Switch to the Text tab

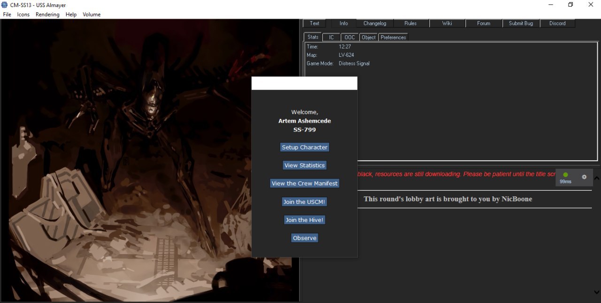315,23
